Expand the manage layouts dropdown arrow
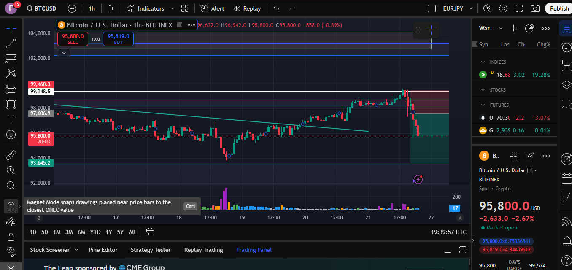 coord(472,8)
